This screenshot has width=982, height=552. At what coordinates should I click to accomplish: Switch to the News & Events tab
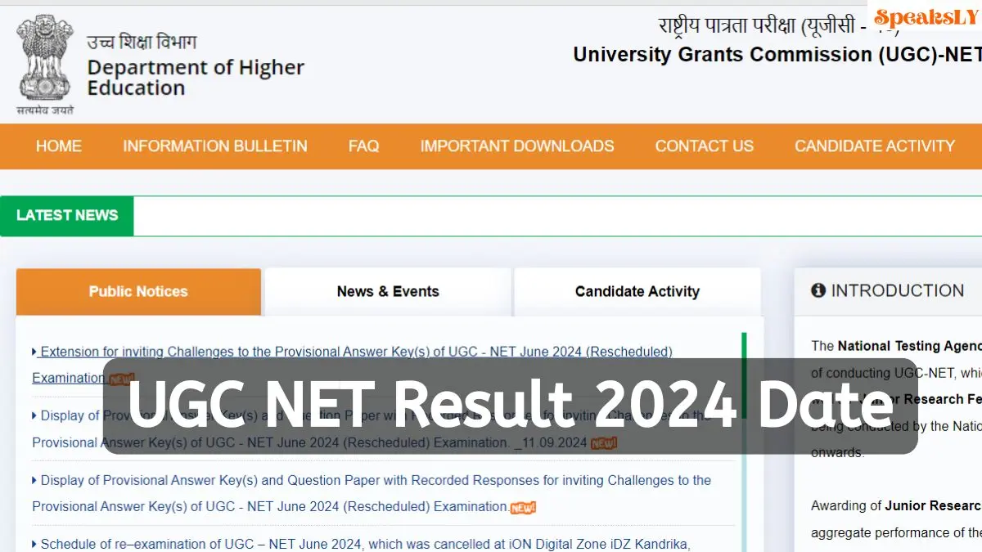tap(387, 291)
